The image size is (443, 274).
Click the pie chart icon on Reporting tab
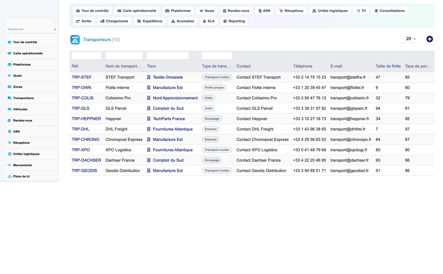point(225,21)
